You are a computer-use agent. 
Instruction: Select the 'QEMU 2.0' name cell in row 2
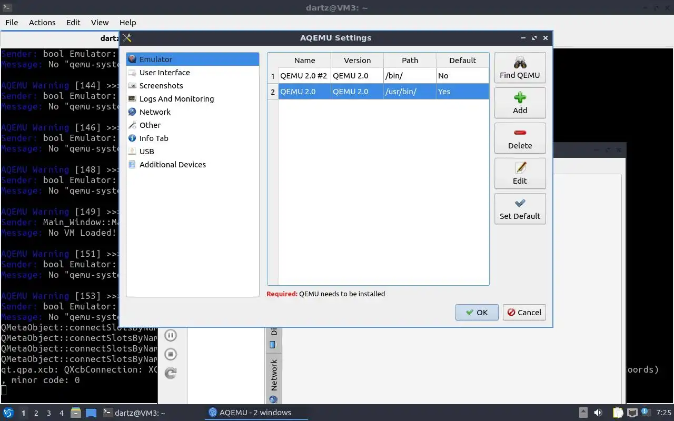(304, 92)
